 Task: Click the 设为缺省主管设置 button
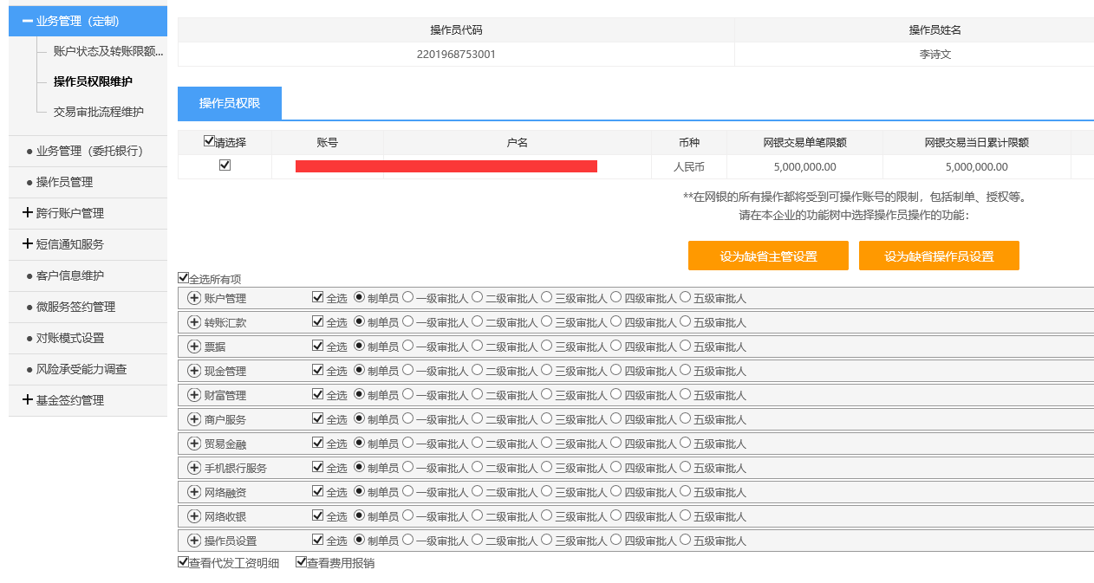pos(768,256)
